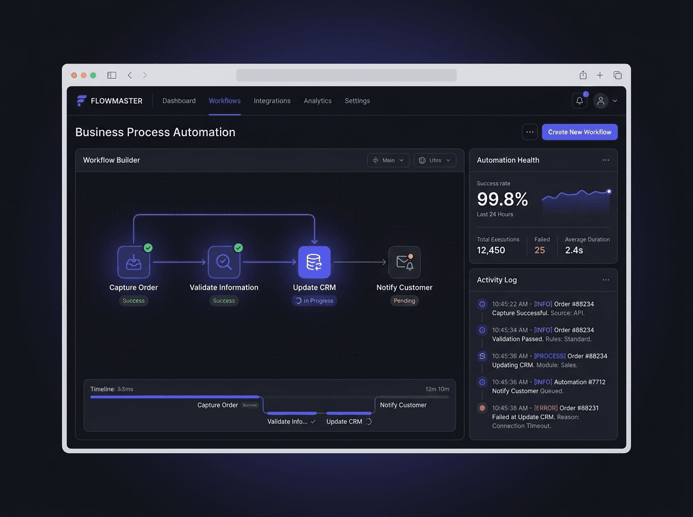Click Success badge under Capture Order
Viewport: 693px width, 517px height.
(x=133, y=301)
